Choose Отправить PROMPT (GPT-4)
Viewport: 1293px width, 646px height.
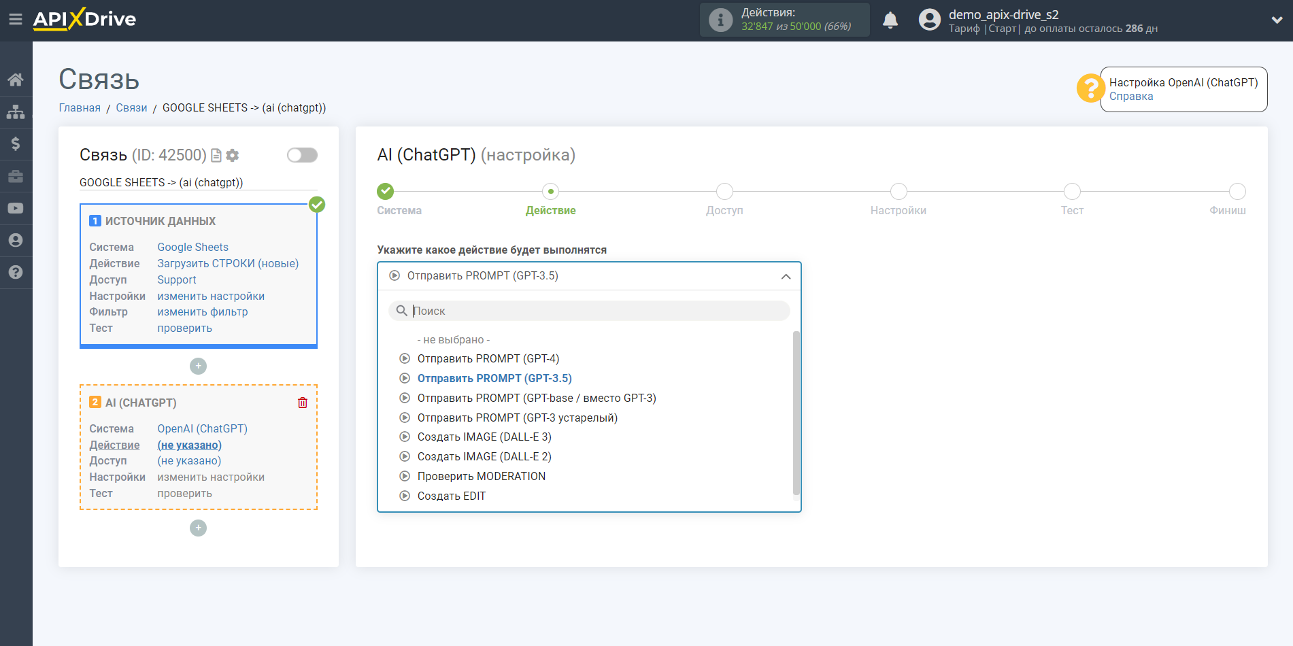point(488,359)
